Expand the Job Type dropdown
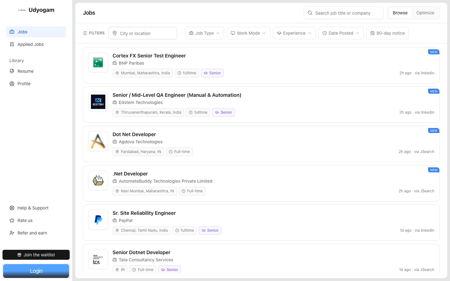The width and height of the screenshot is (450, 281). click(x=204, y=33)
